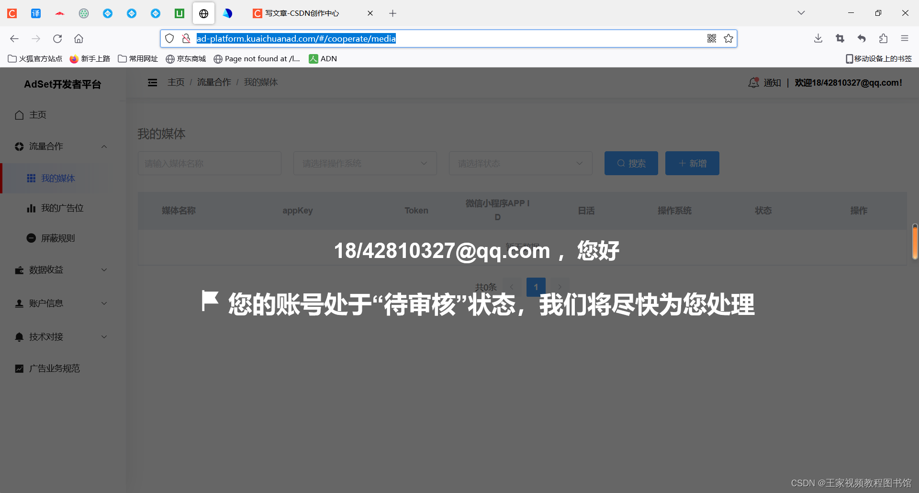The width and height of the screenshot is (919, 493).
Task: Select the active globe tab
Action: 203,13
